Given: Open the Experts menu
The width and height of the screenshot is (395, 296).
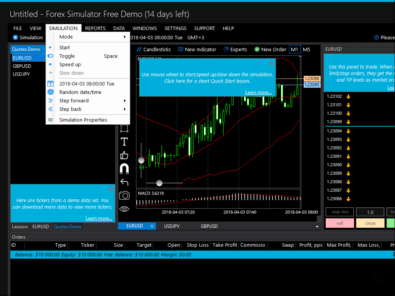Looking at the screenshot, I should click(x=235, y=49).
